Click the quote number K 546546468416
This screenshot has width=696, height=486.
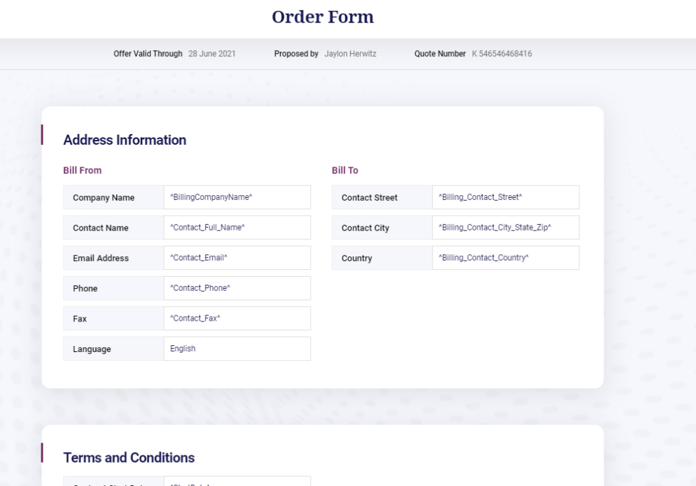502,54
